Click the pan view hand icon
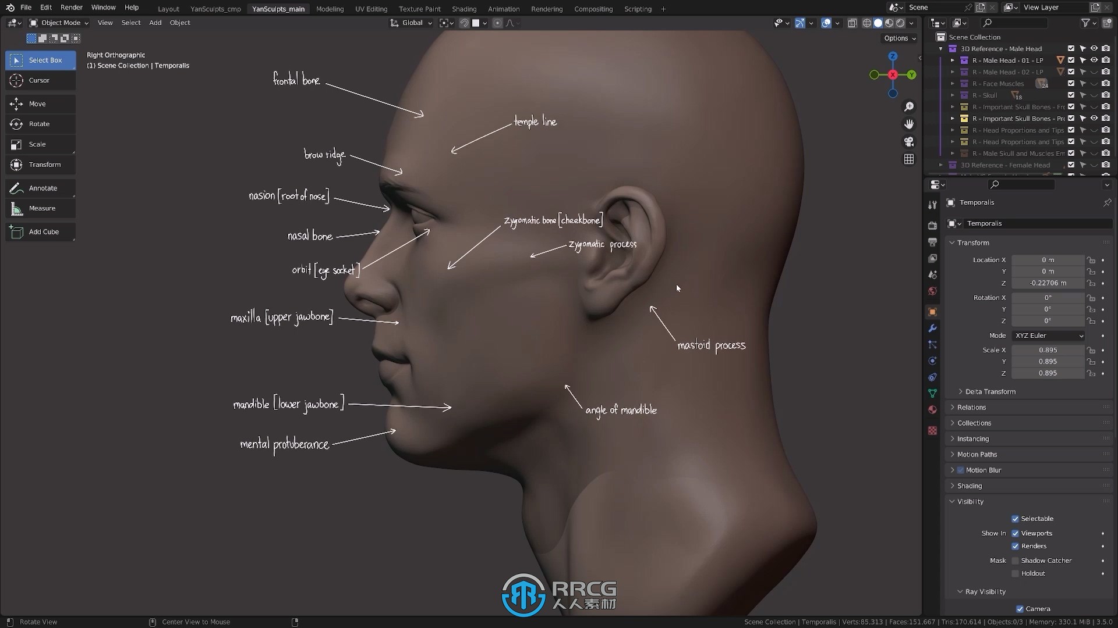The image size is (1118, 628). click(x=909, y=124)
